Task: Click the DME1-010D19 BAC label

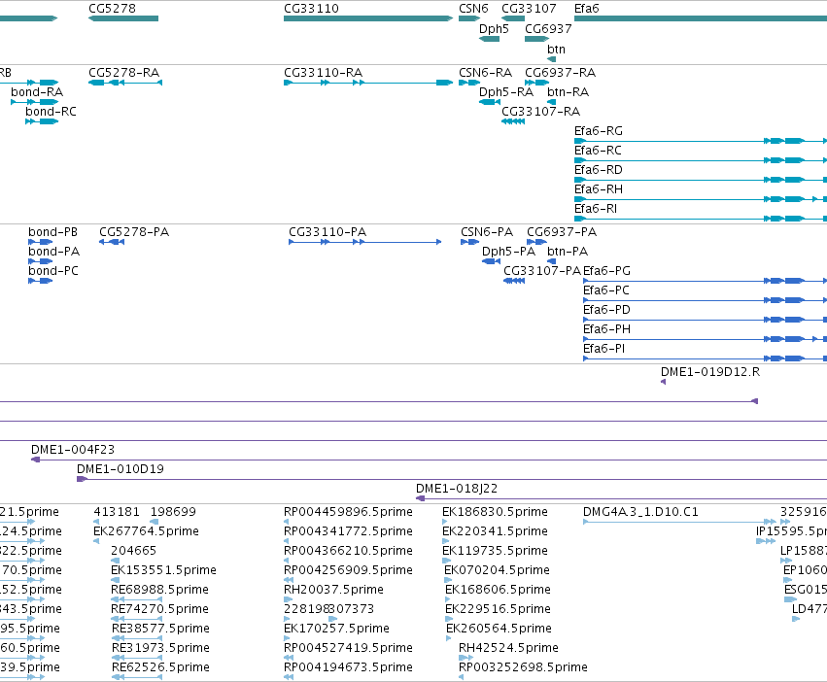Action: point(121,469)
